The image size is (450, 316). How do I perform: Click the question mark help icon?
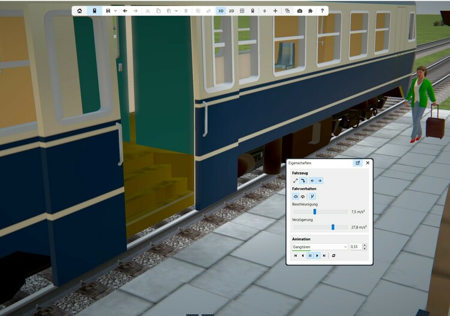pos(322,11)
